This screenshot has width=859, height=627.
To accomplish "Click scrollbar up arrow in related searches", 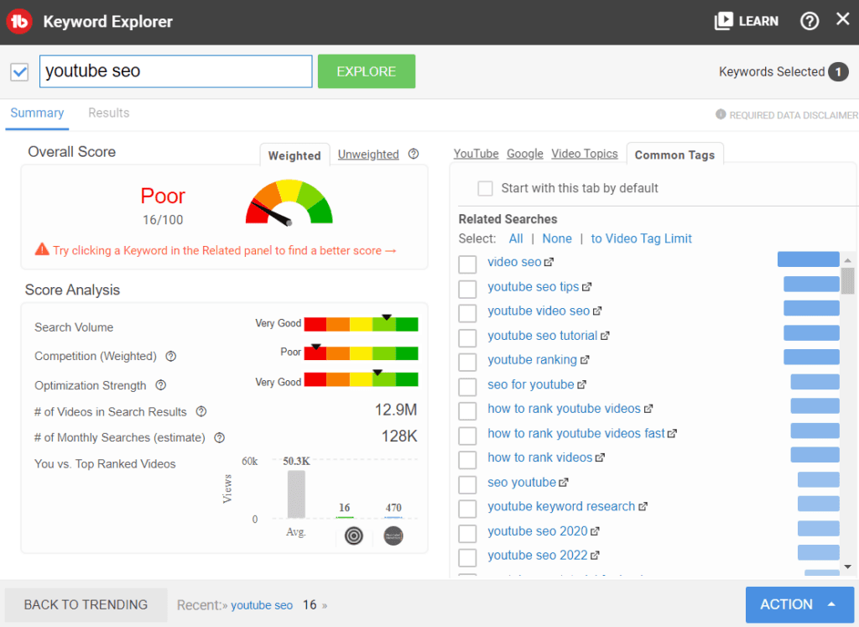I will coord(848,260).
